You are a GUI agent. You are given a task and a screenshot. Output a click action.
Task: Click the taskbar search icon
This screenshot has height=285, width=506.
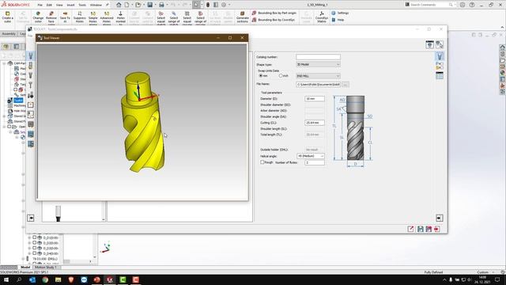coord(19,279)
